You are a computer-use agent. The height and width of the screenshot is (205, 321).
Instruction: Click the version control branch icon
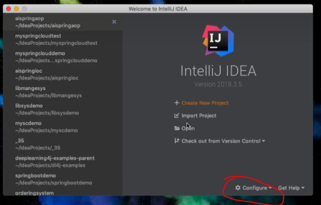tap(177, 141)
